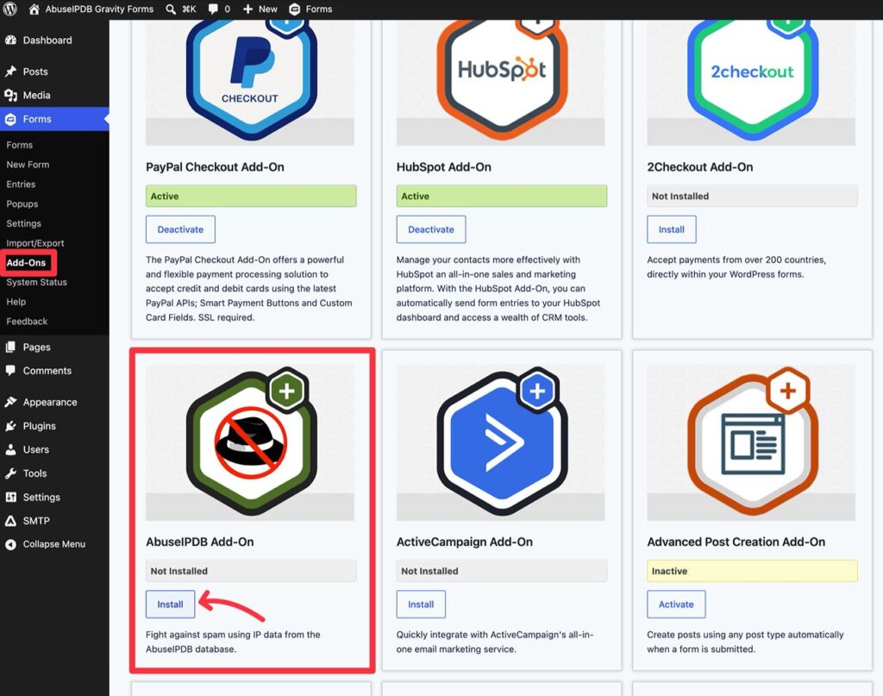The image size is (883, 696).
Task: Open the AbuseIPDB Gravity Forms site home
Action: click(91, 9)
